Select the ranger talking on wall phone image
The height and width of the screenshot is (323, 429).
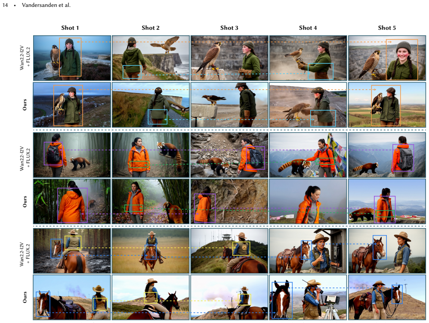tap(308, 251)
